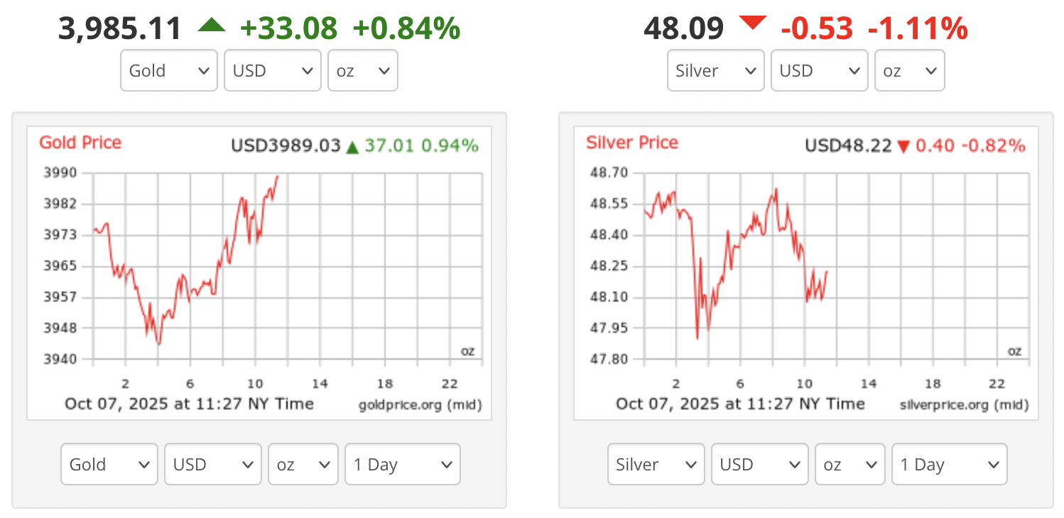Screen dimensions: 1064x518
Task: Open the top Silver metal dropdown
Action: 716,70
